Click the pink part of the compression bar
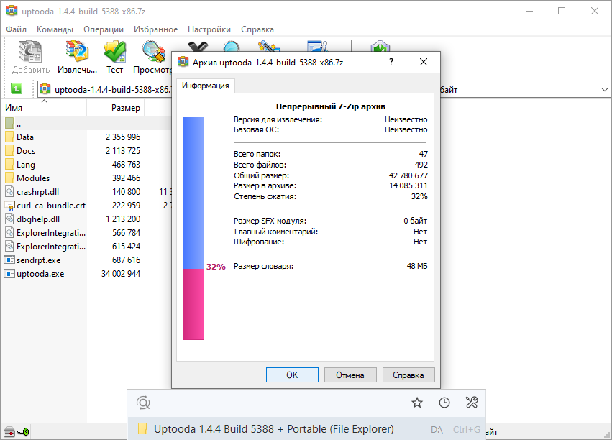 tap(193, 304)
